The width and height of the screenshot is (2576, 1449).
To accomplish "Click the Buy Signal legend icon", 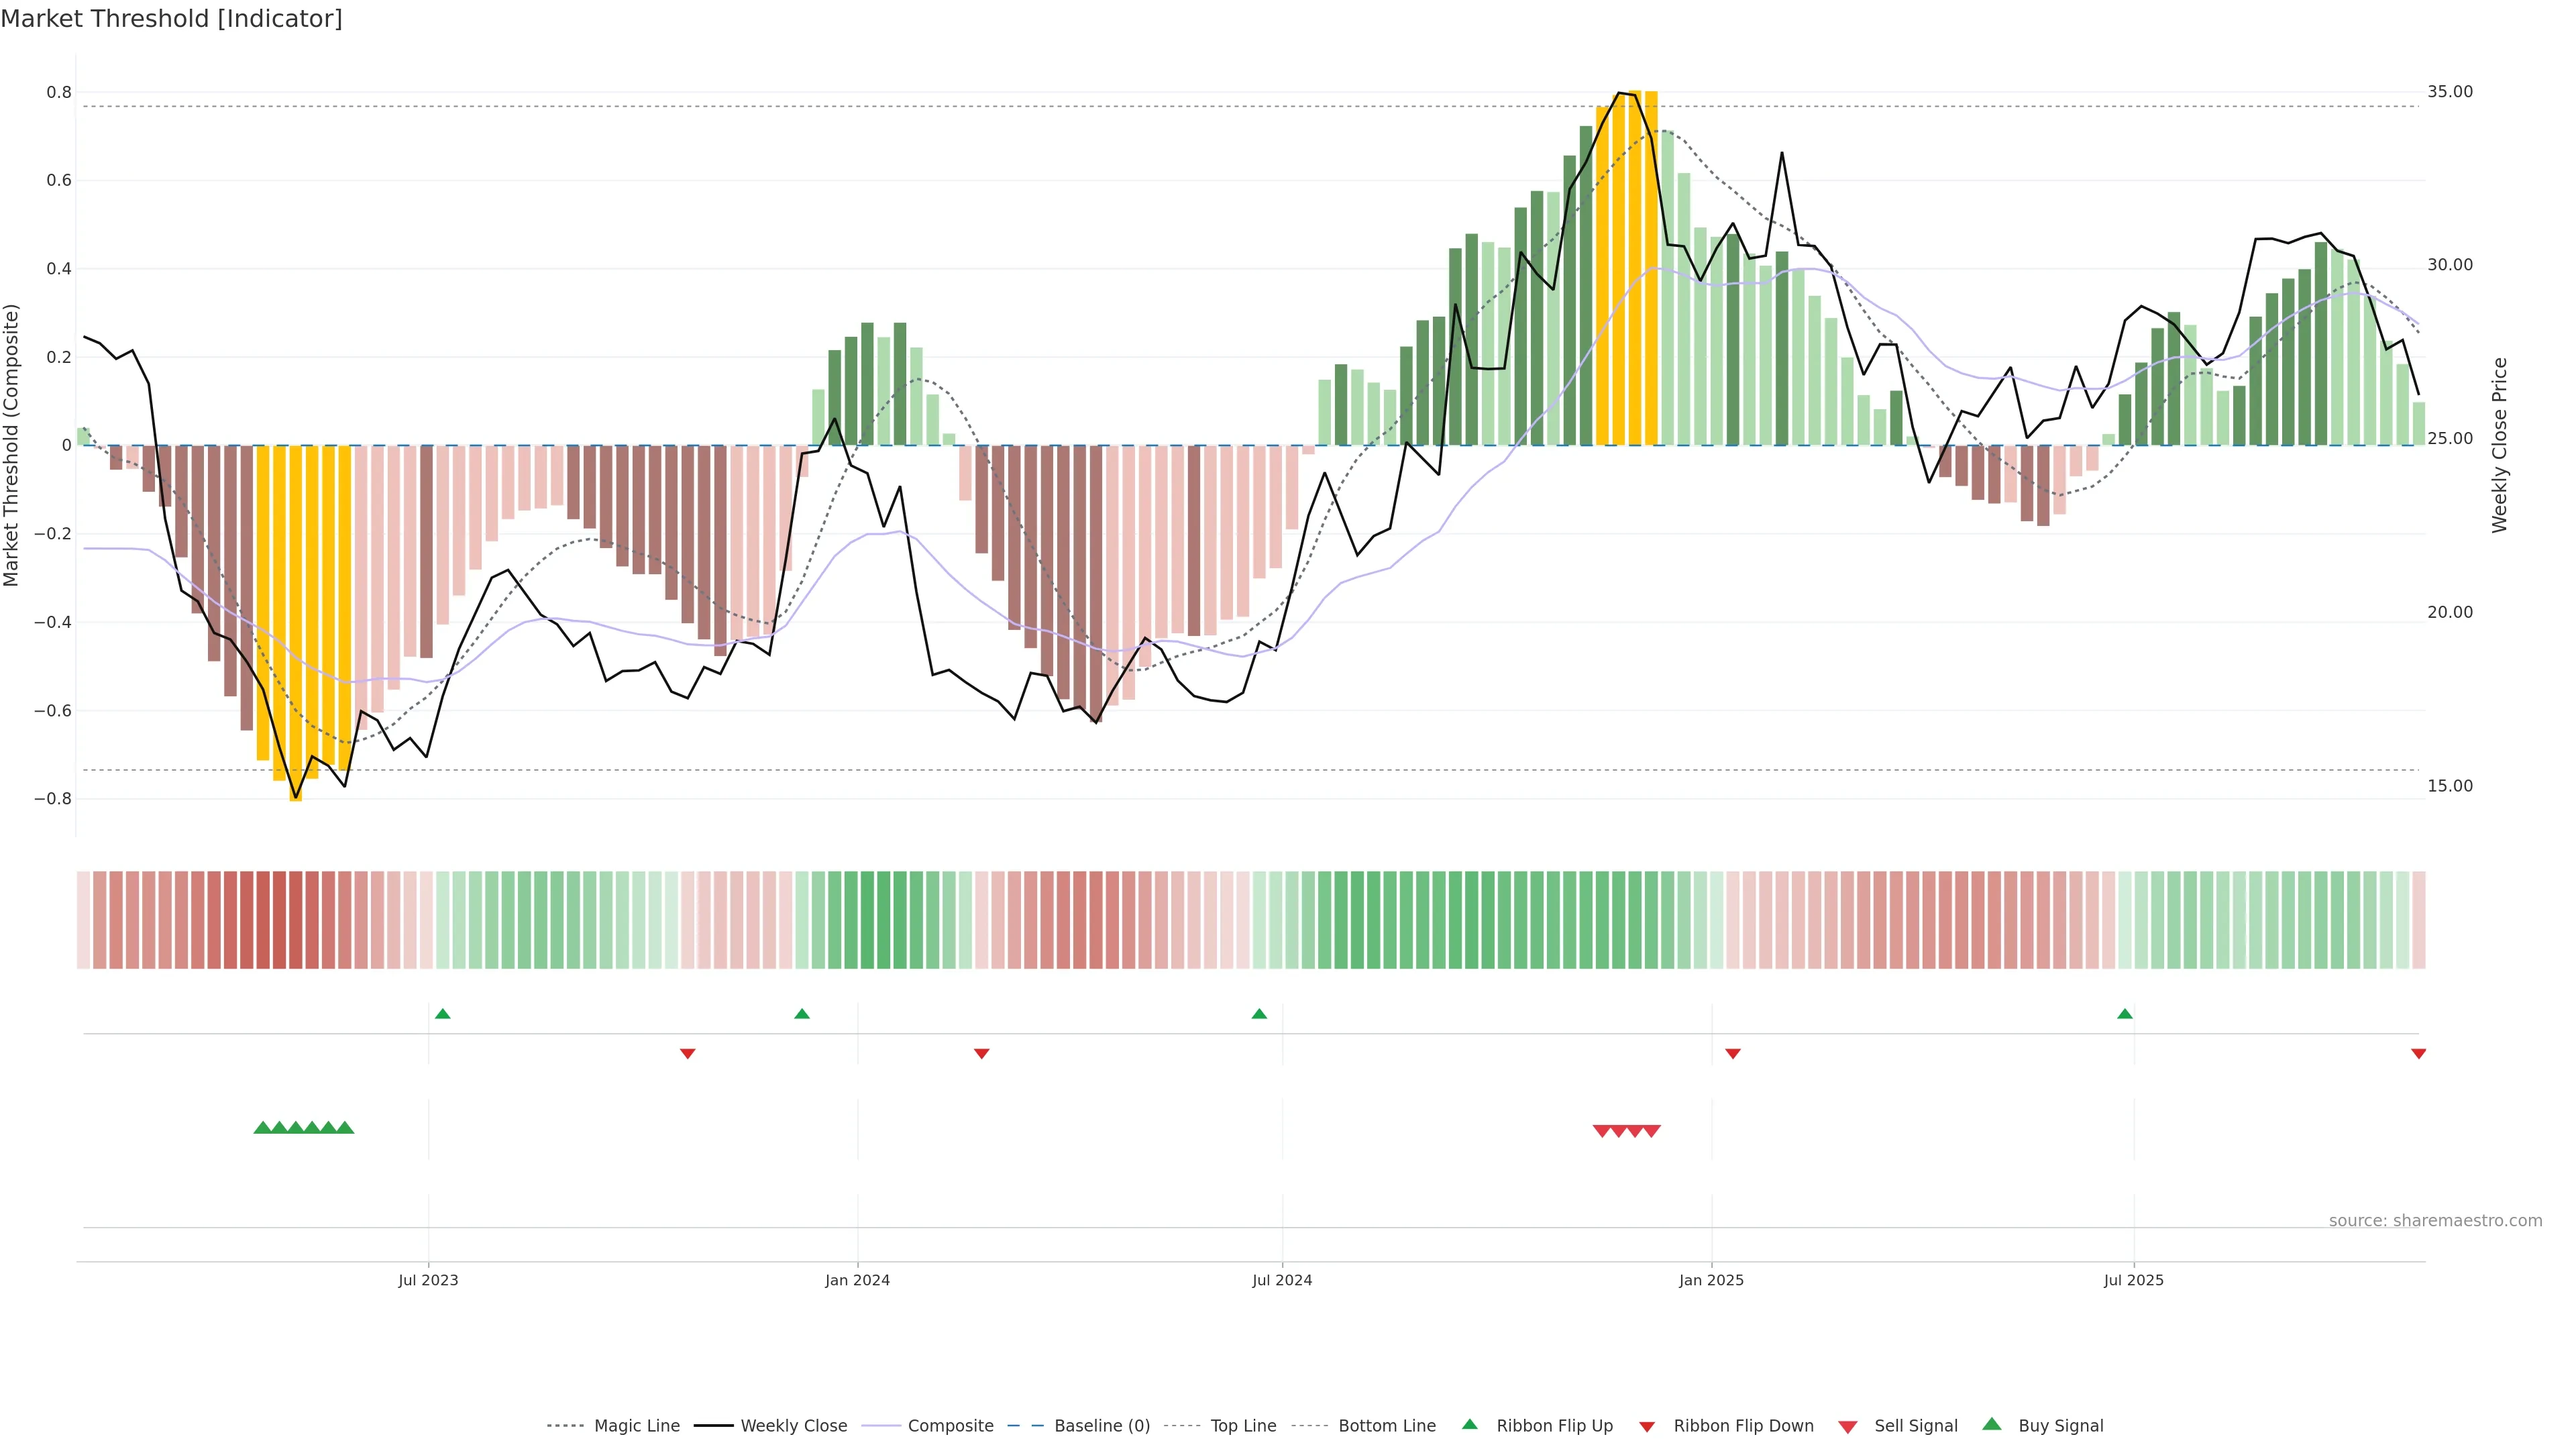I will (x=1992, y=1425).
